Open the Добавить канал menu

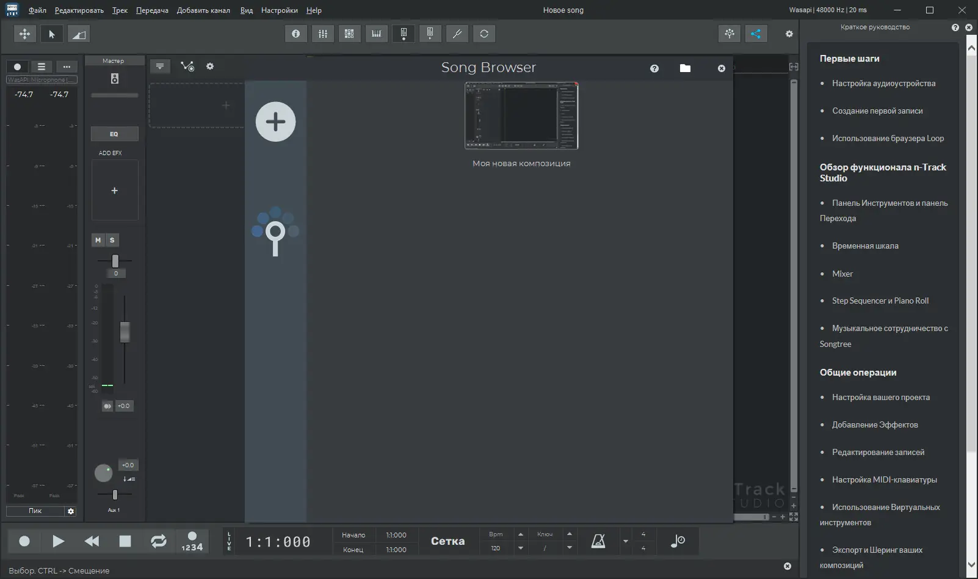(203, 10)
